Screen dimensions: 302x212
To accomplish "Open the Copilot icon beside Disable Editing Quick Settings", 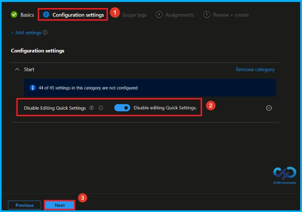I will coord(92,108).
